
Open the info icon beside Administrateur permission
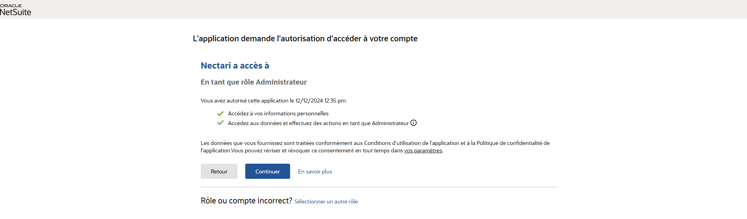point(414,123)
